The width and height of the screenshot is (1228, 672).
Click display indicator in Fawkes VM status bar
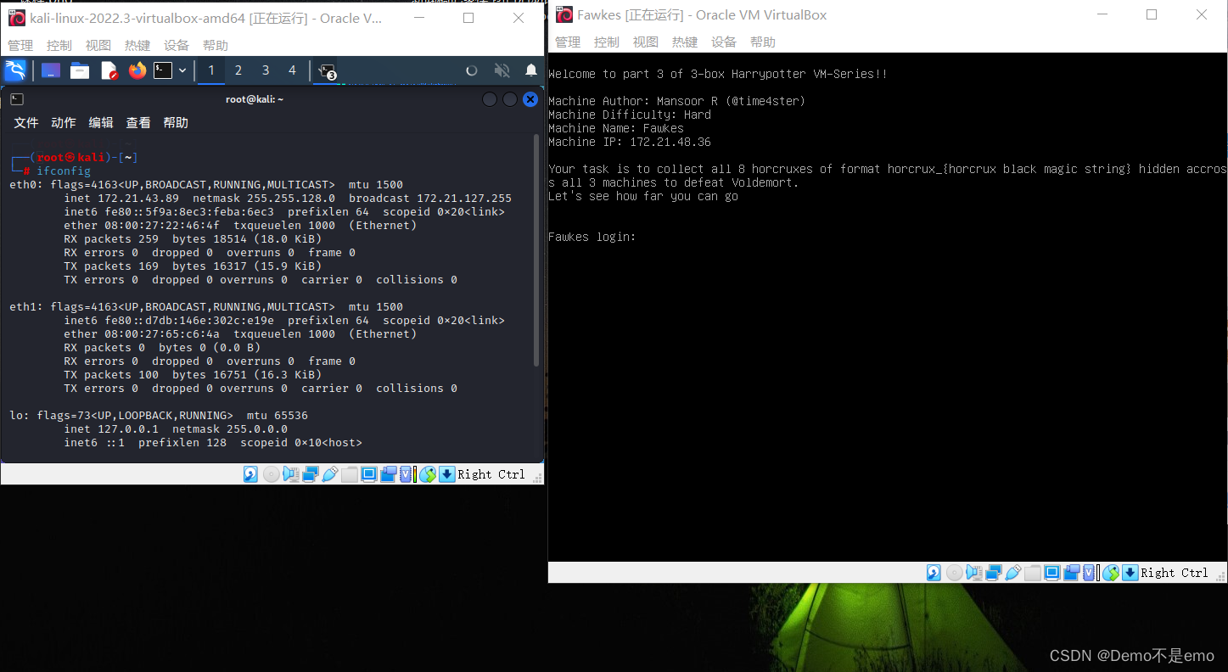[1052, 573]
